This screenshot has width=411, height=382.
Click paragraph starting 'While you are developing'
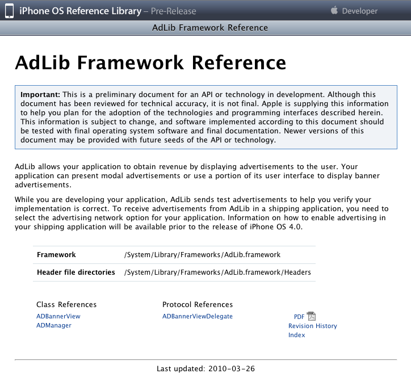202,213
